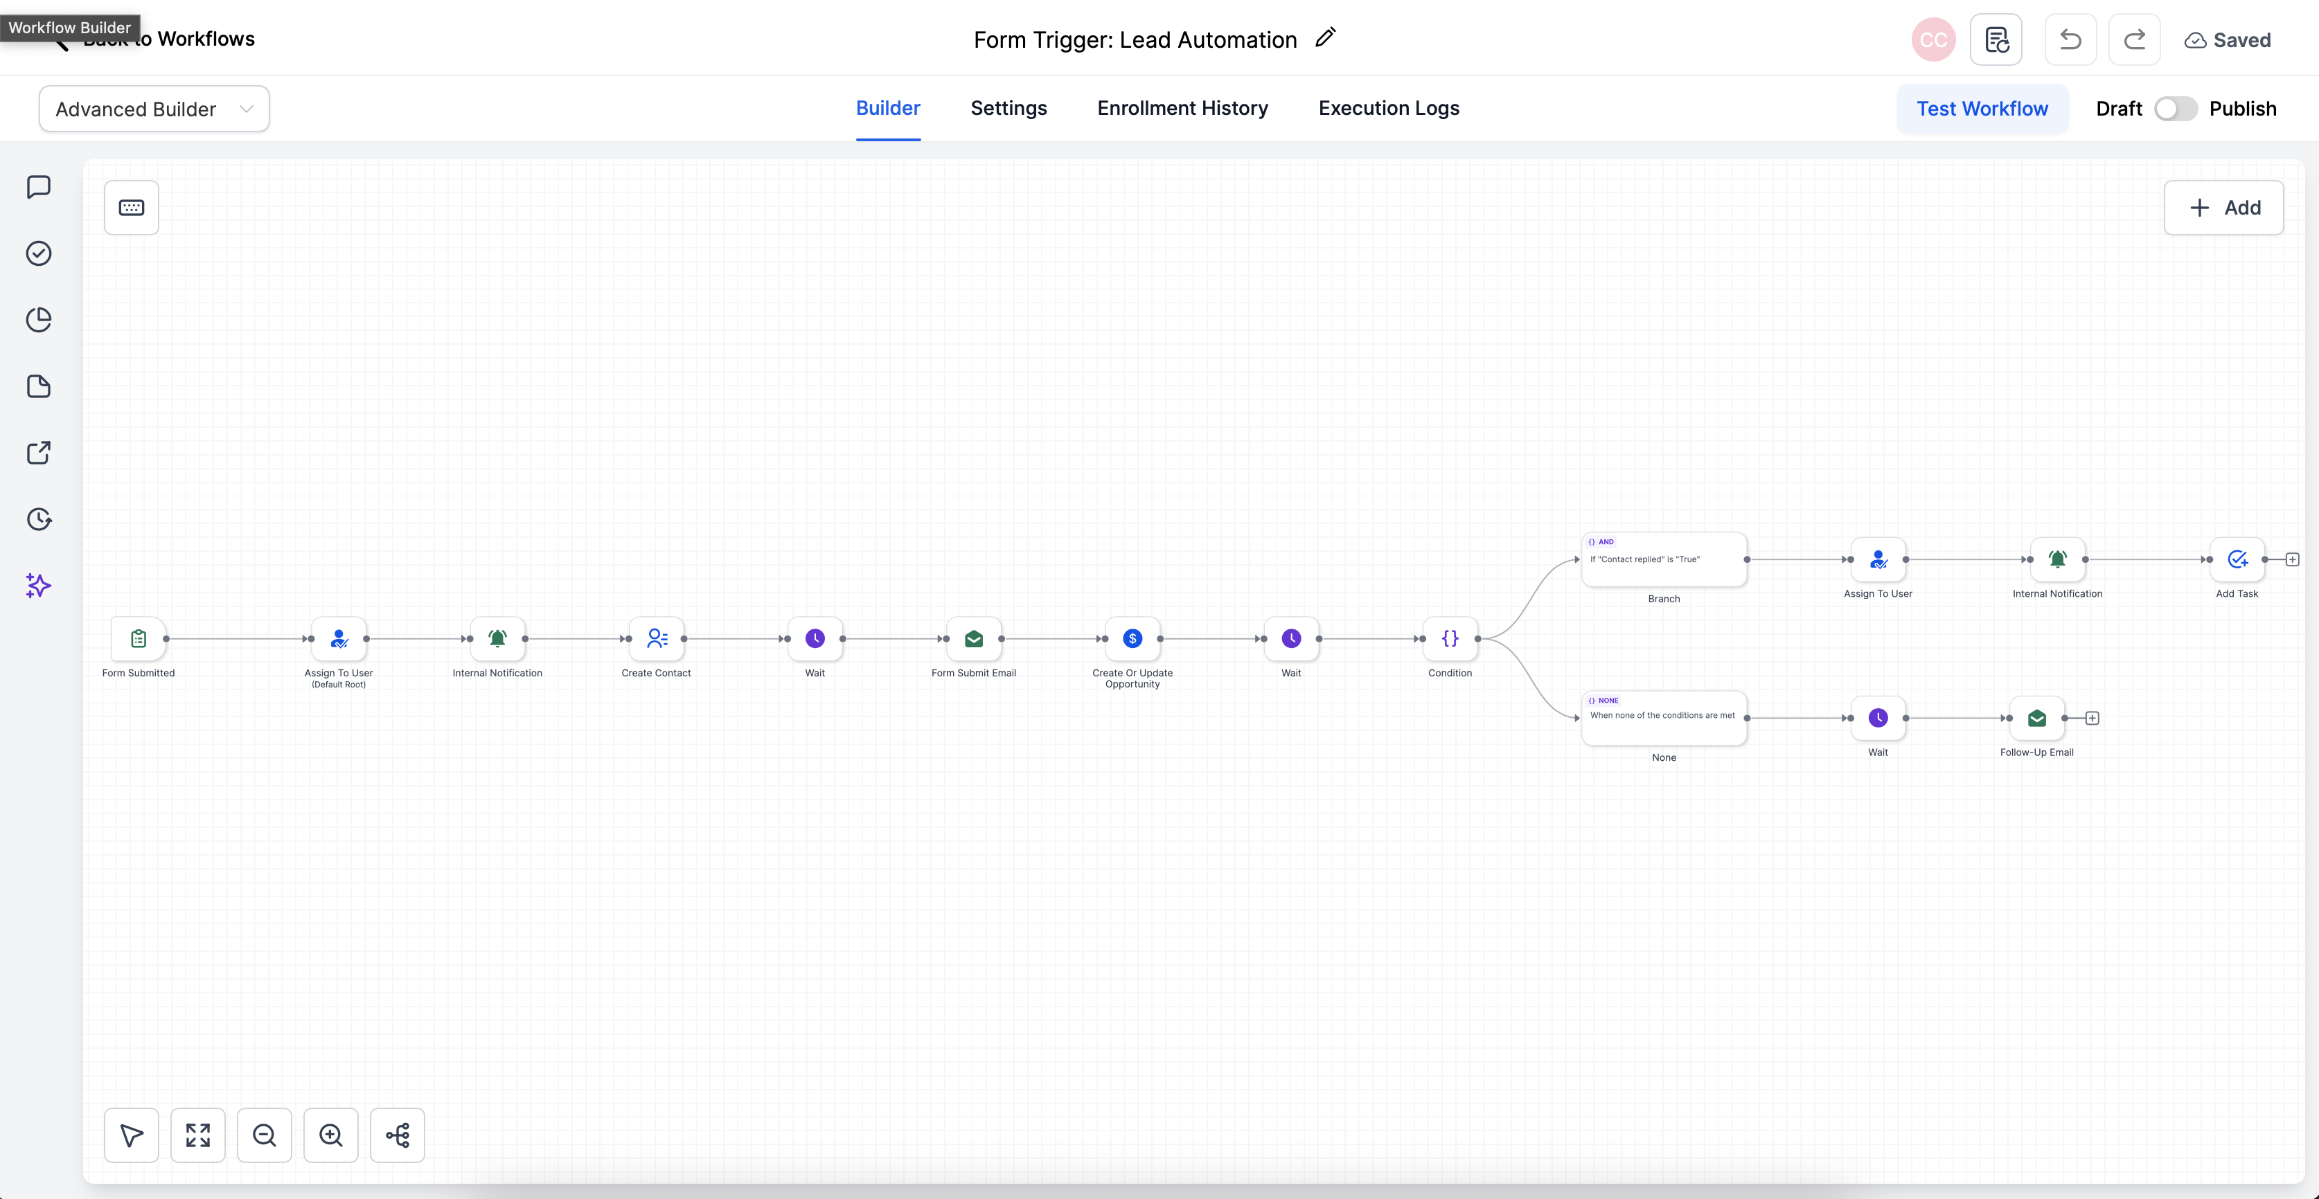
Task: Click the CC user avatar
Action: pyautogui.click(x=1934, y=39)
